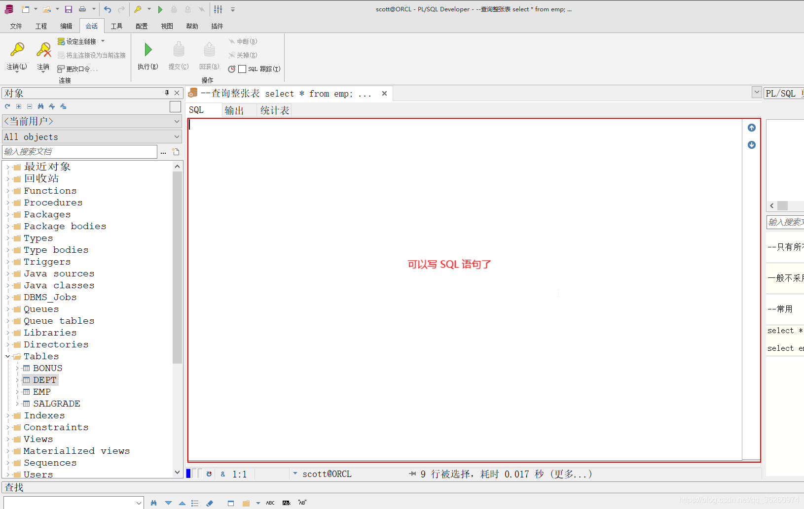Click the collapse-all minus icon in object panel
Image resolution: width=804 pixels, height=509 pixels.
tap(30, 106)
